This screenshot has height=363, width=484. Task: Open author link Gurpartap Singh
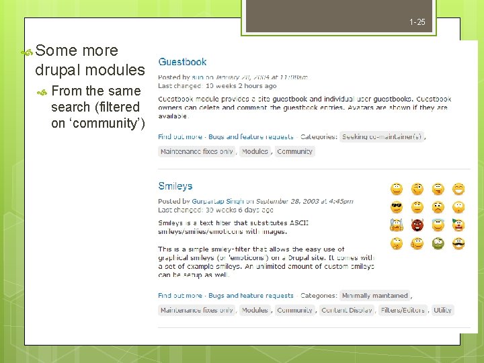click(218, 201)
